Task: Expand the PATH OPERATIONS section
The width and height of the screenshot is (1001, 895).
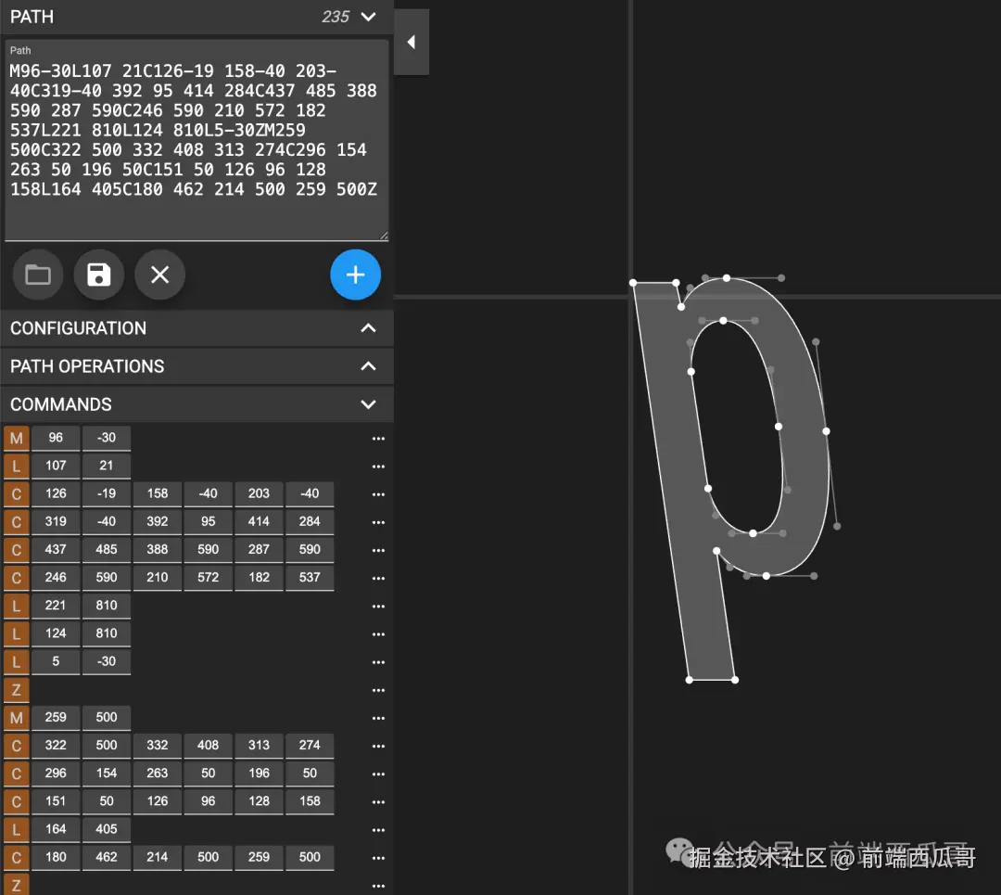Action: tap(196, 366)
